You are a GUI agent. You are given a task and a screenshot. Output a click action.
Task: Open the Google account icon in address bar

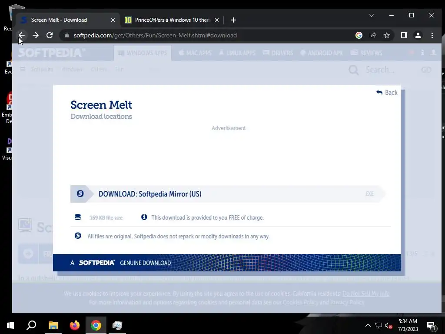359,35
